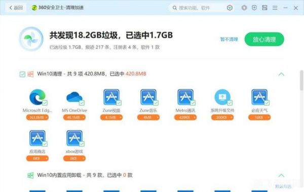Uncheck the Zune音乐 item checkbox

click(x=156, y=103)
